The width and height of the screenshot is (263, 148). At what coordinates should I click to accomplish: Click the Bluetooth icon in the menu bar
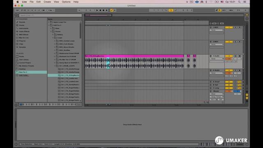click(x=206, y=2)
